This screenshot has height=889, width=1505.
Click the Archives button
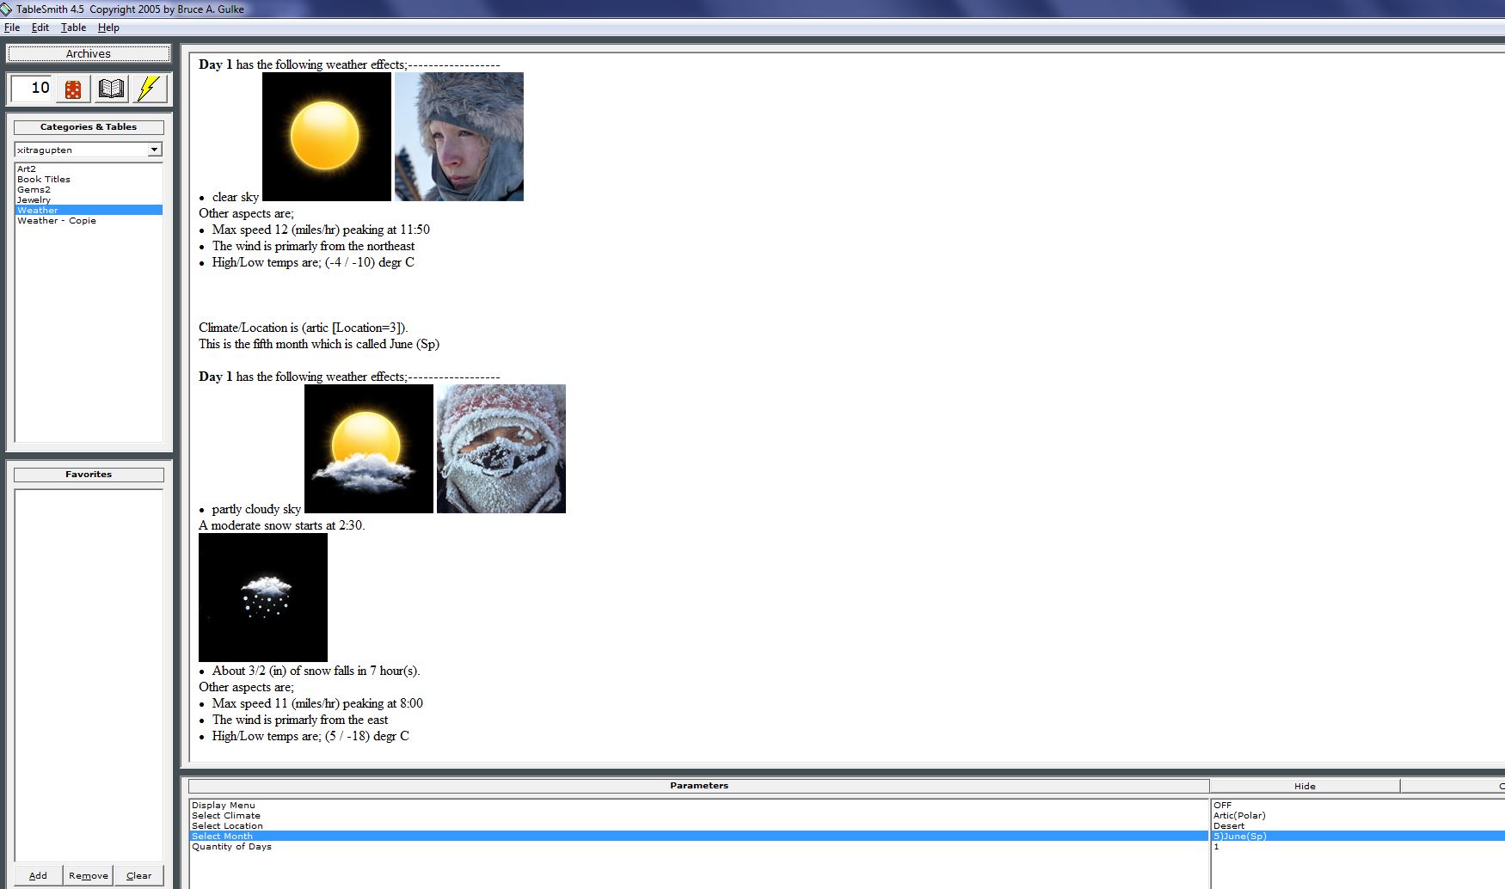click(x=89, y=53)
